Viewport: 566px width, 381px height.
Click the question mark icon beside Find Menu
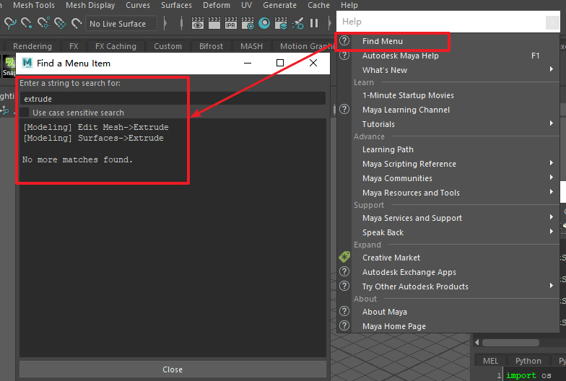pyautogui.click(x=344, y=40)
